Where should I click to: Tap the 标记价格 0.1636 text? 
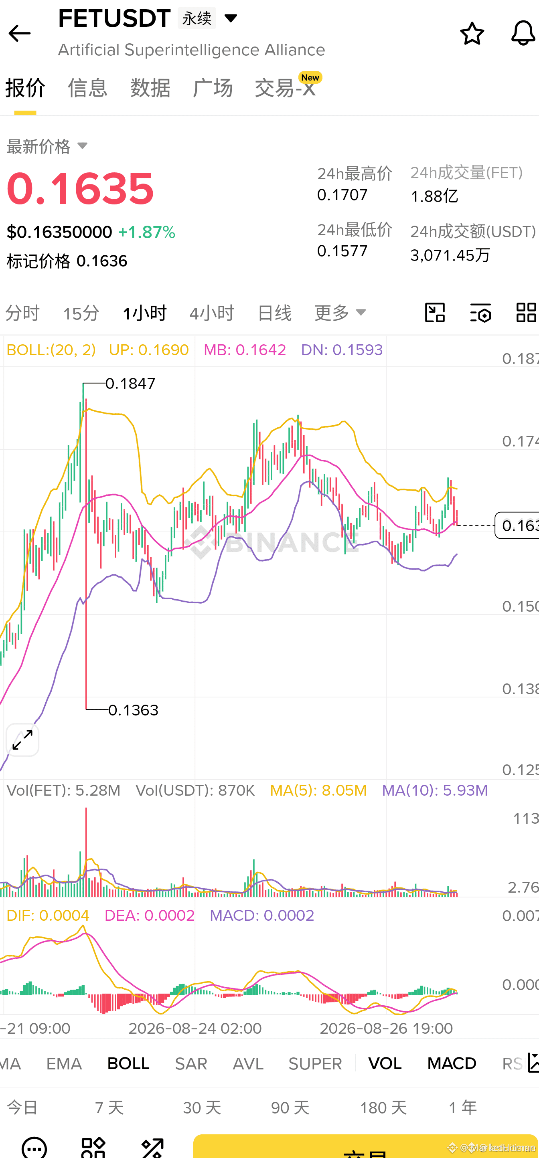pyautogui.click(x=67, y=261)
